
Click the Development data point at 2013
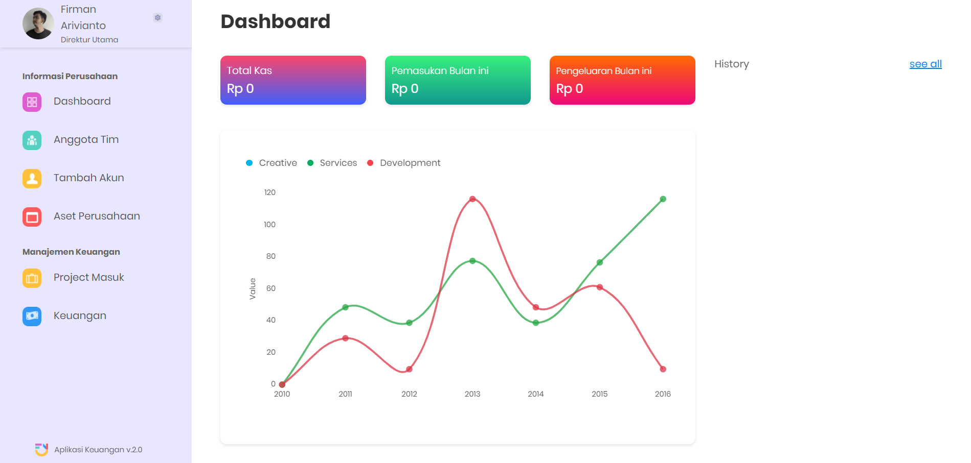472,199
